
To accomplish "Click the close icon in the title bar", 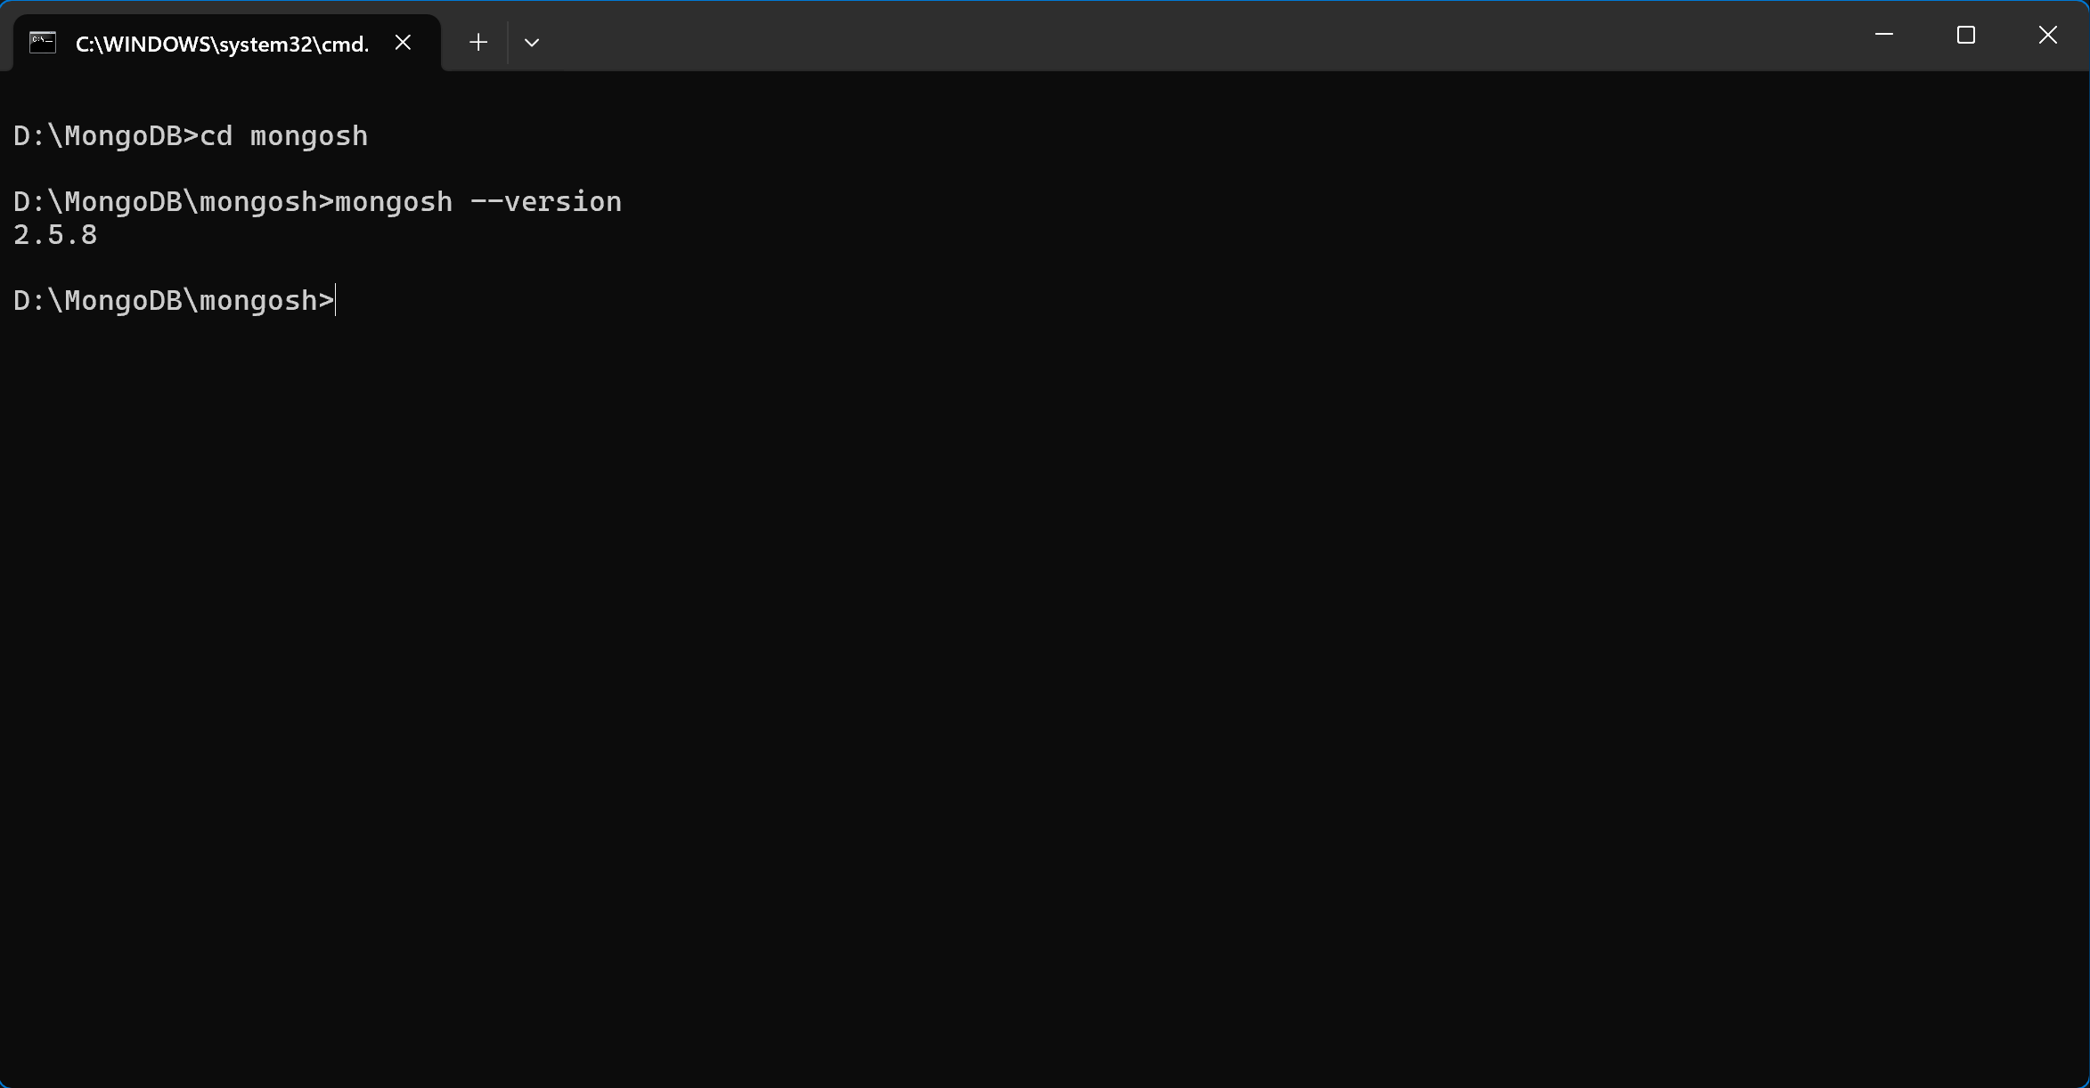I will (2047, 35).
